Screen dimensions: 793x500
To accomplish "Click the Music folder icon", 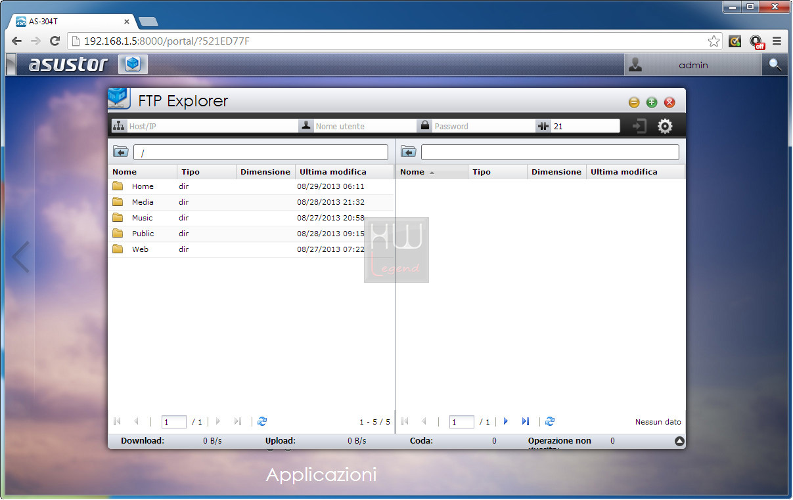I will tap(118, 217).
